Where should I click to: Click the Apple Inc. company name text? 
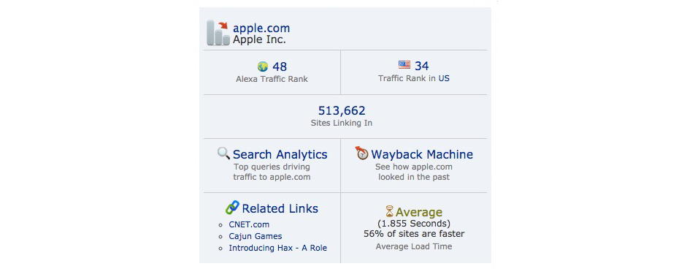[x=259, y=39]
